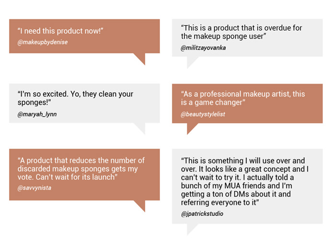Go to the @jpatrickstudio handle
Screen dimensions: 333x246
pyautogui.click(x=202, y=214)
